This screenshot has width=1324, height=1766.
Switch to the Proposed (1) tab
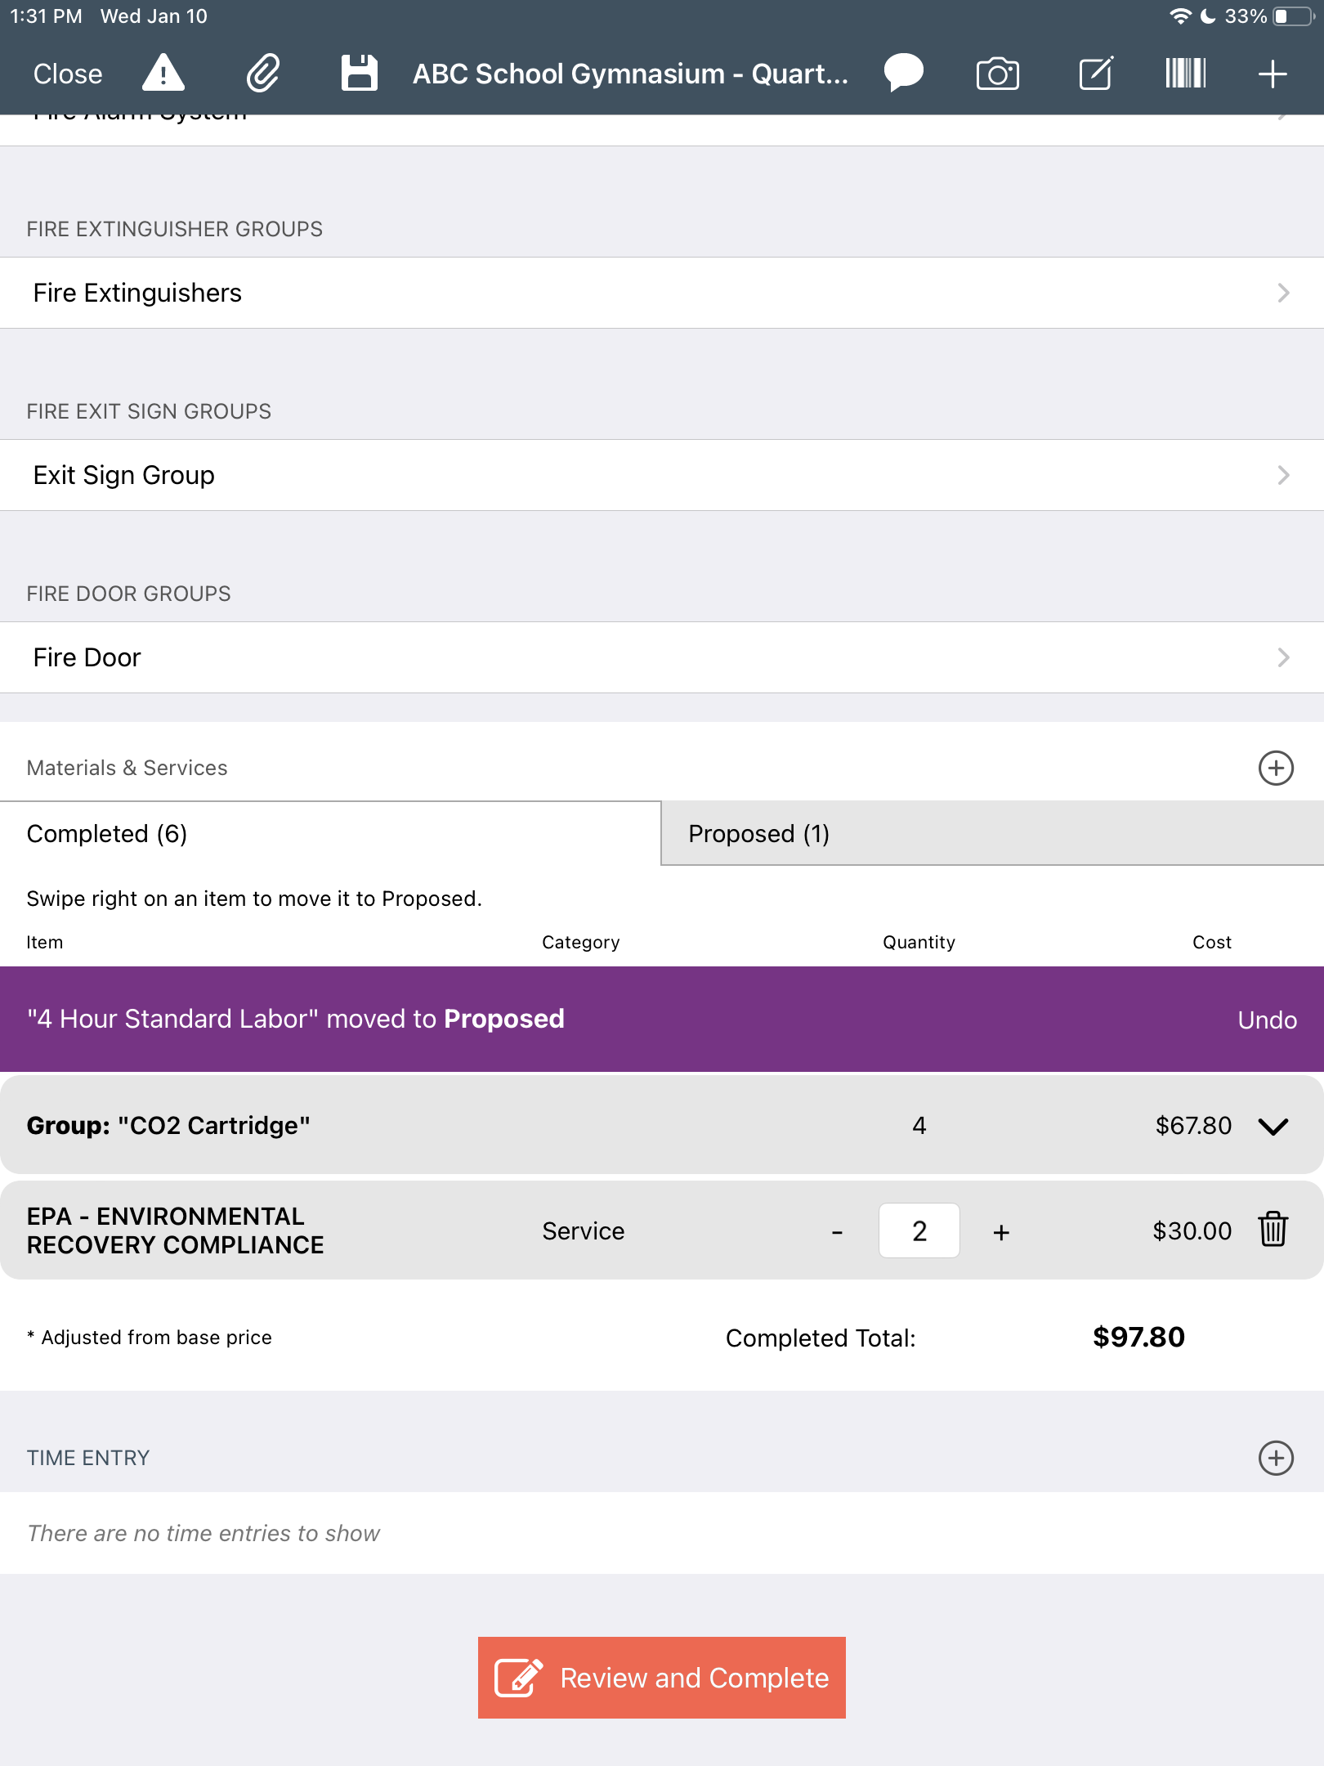tap(992, 833)
